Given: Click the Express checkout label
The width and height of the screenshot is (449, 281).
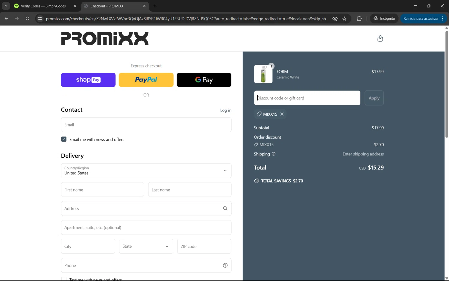Looking at the screenshot, I should (x=146, y=66).
